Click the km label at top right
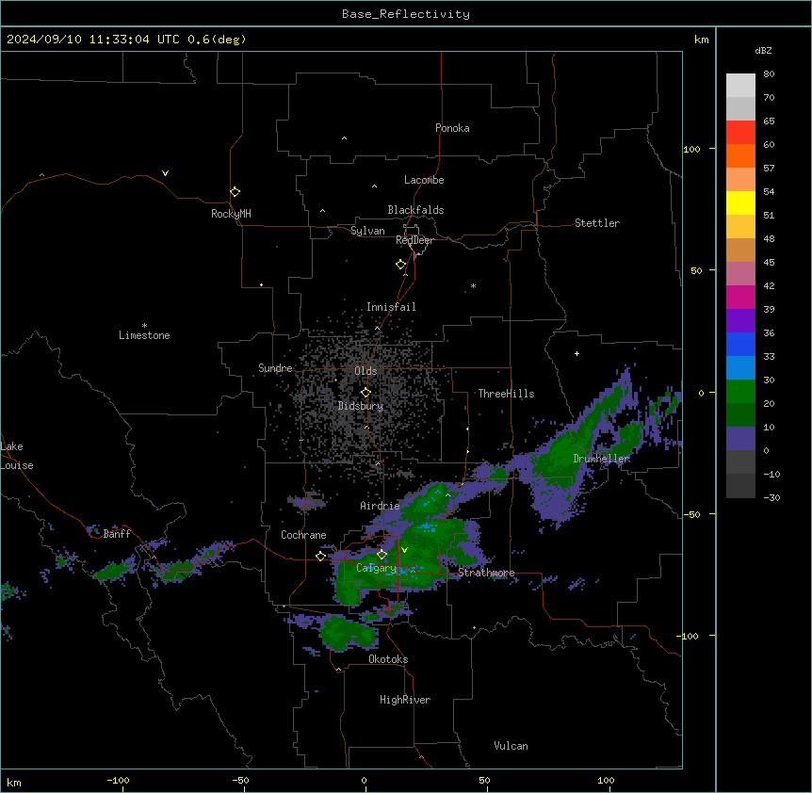 pyautogui.click(x=701, y=40)
